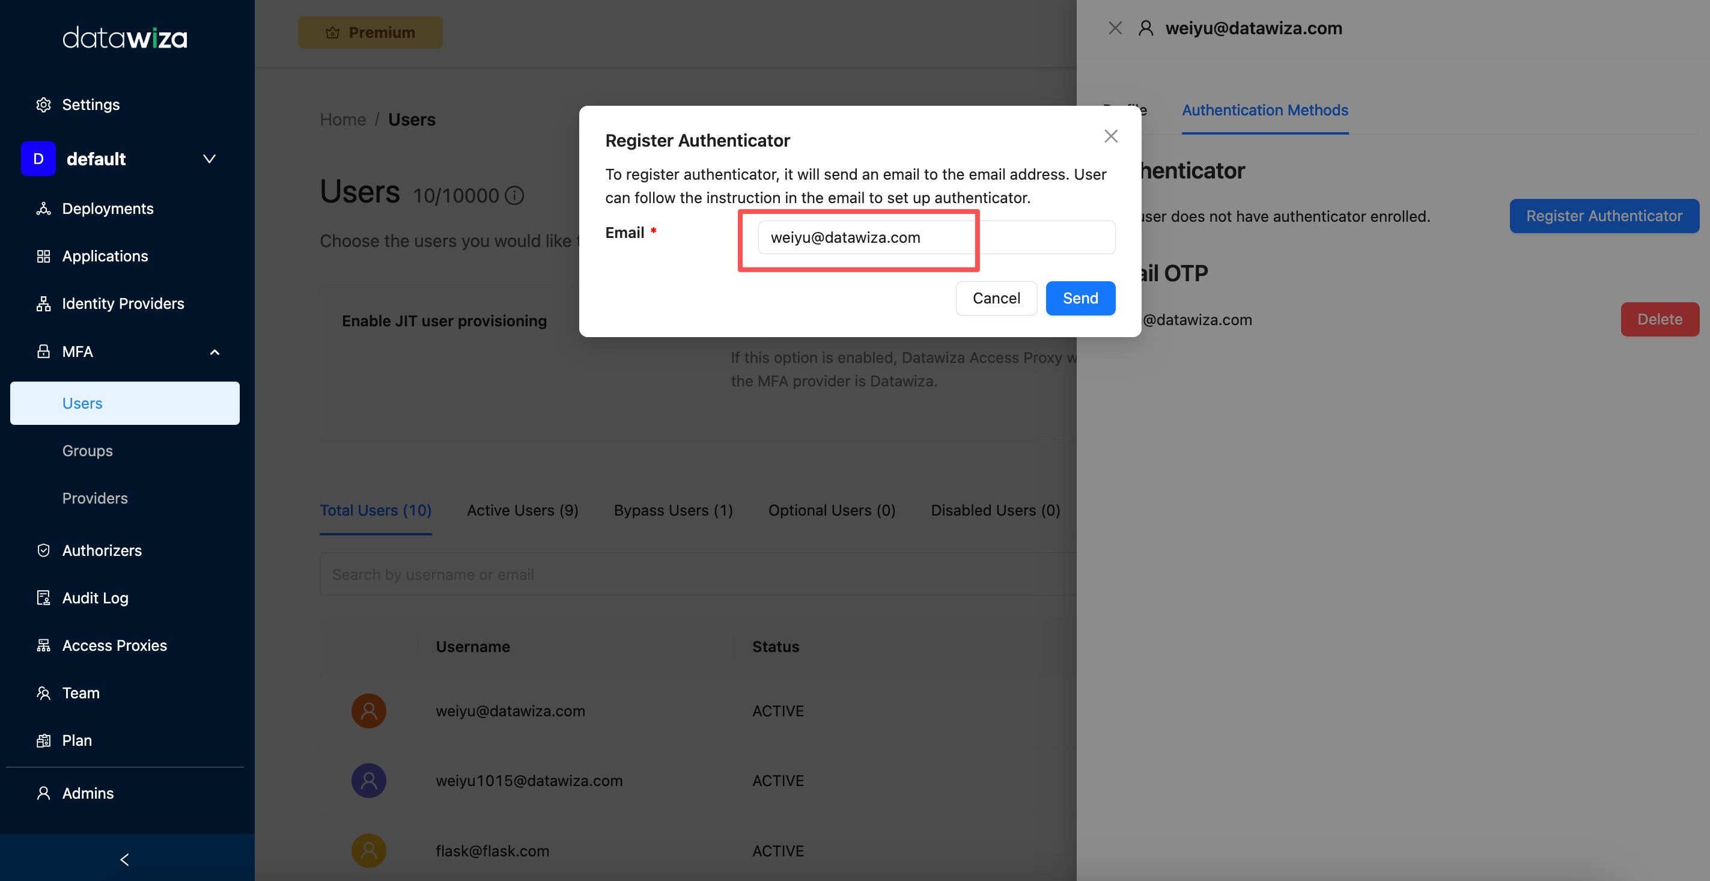Click the Register Authenticator button
The height and width of the screenshot is (881, 1710).
pos(1604,216)
